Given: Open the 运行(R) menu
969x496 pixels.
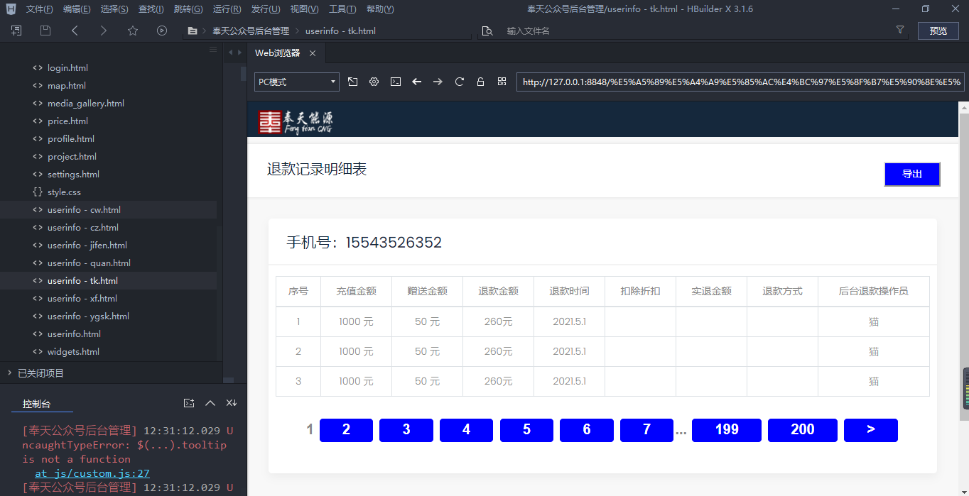Looking at the screenshot, I should point(227,9).
